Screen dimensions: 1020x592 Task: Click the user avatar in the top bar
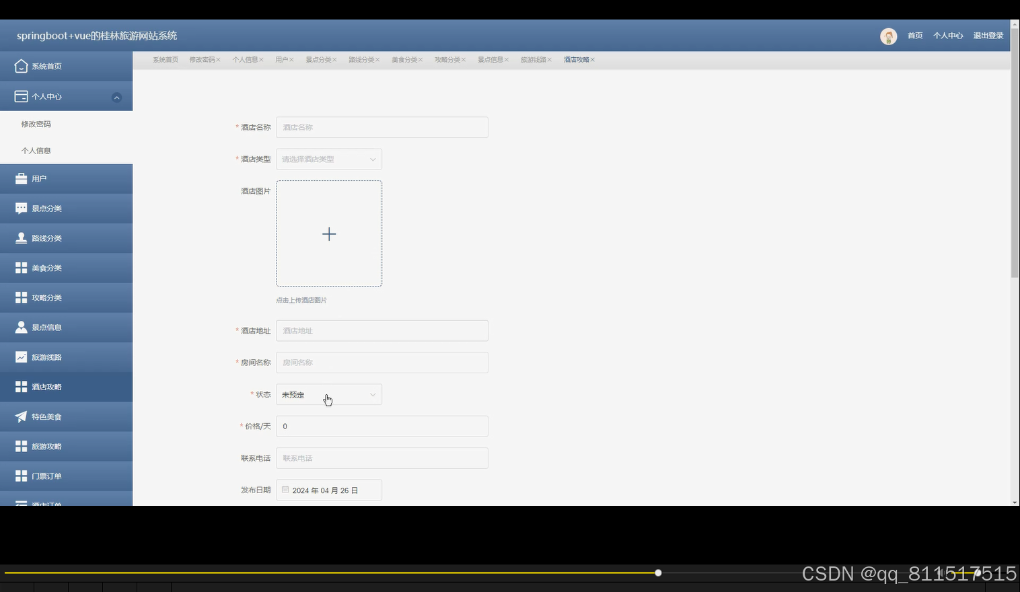coord(888,36)
